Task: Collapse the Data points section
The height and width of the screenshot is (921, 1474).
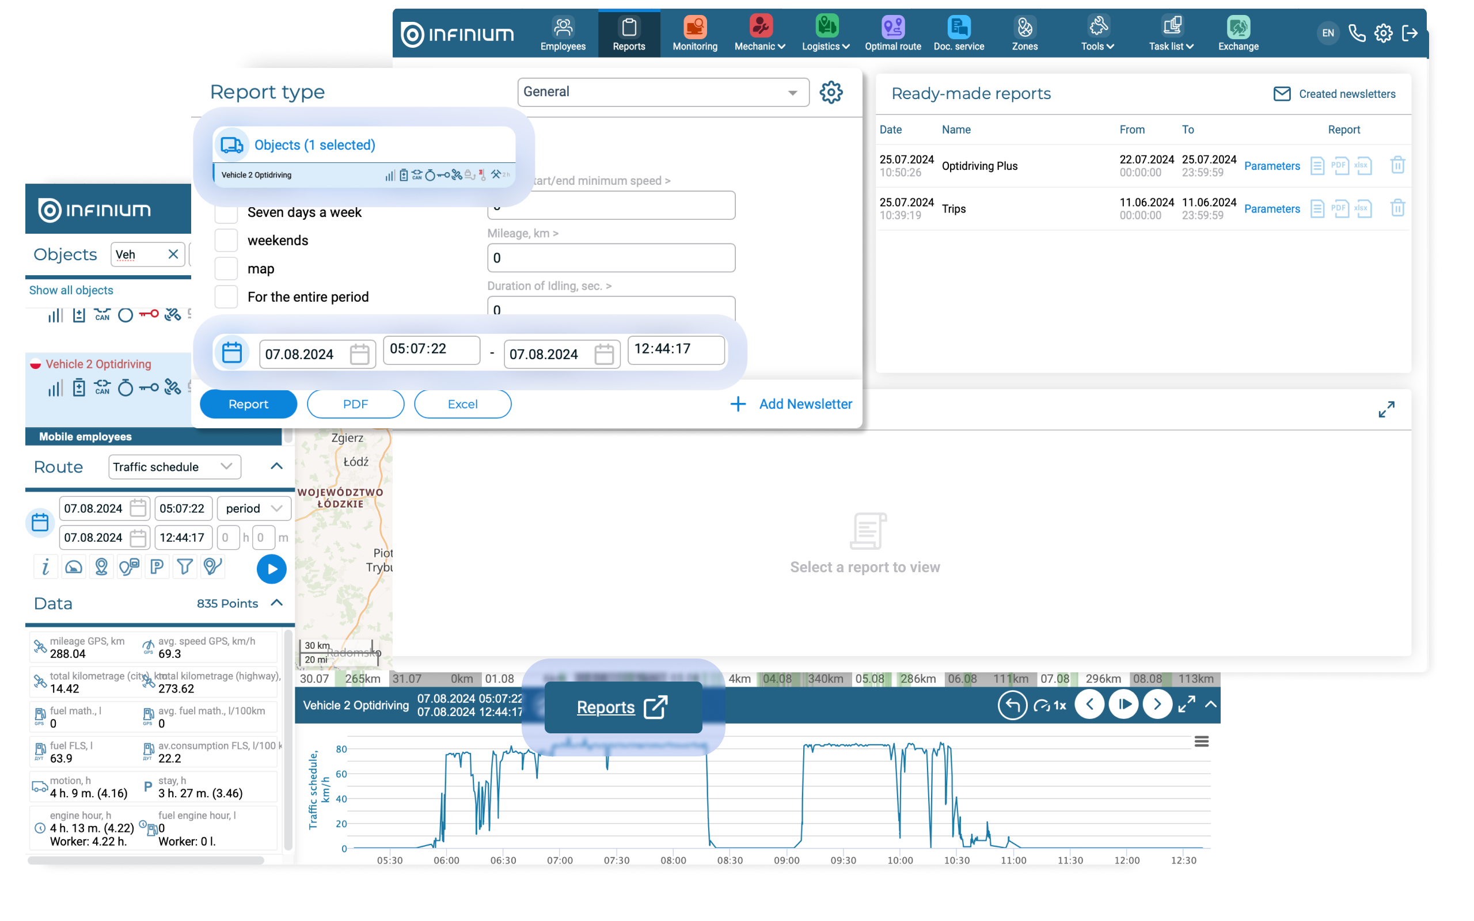Action: point(276,603)
